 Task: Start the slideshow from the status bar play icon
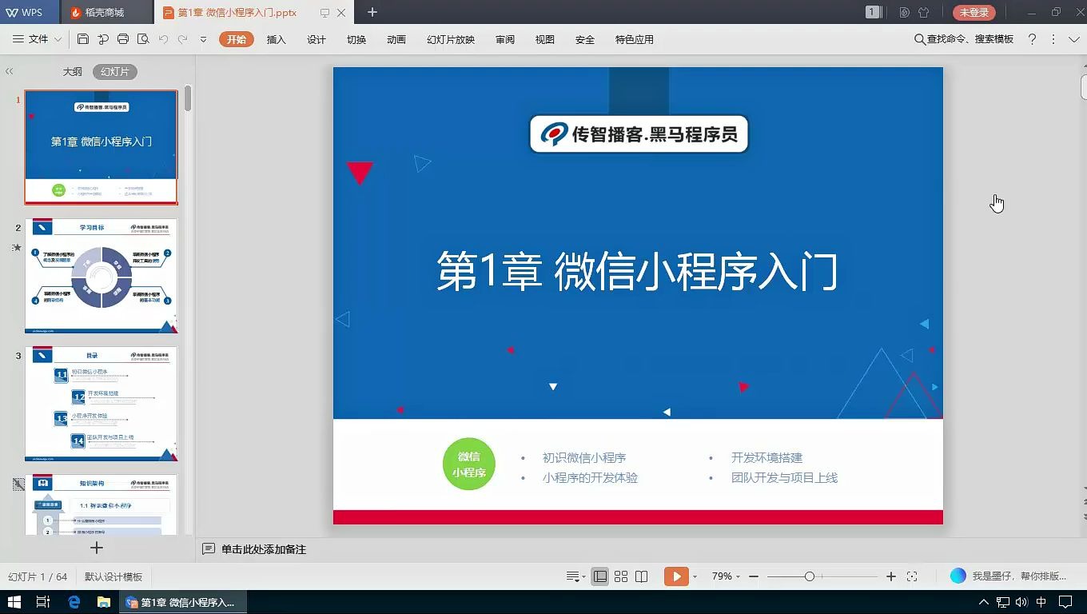(x=676, y=576)
